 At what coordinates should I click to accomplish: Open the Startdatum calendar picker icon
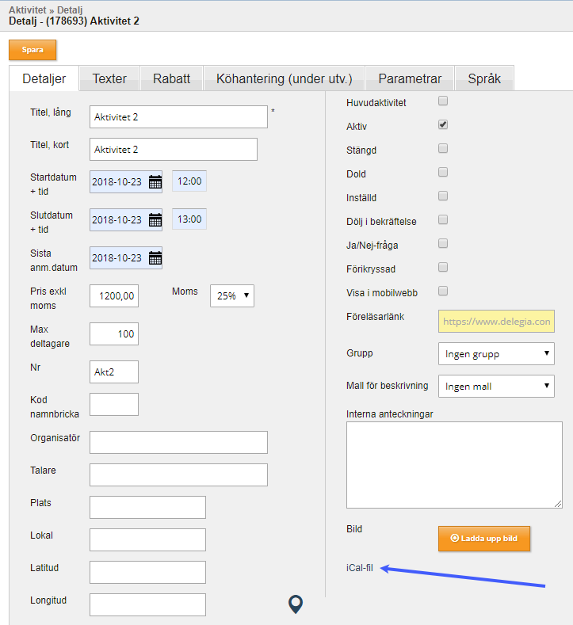pyautogui.click(x=155, y=181)
